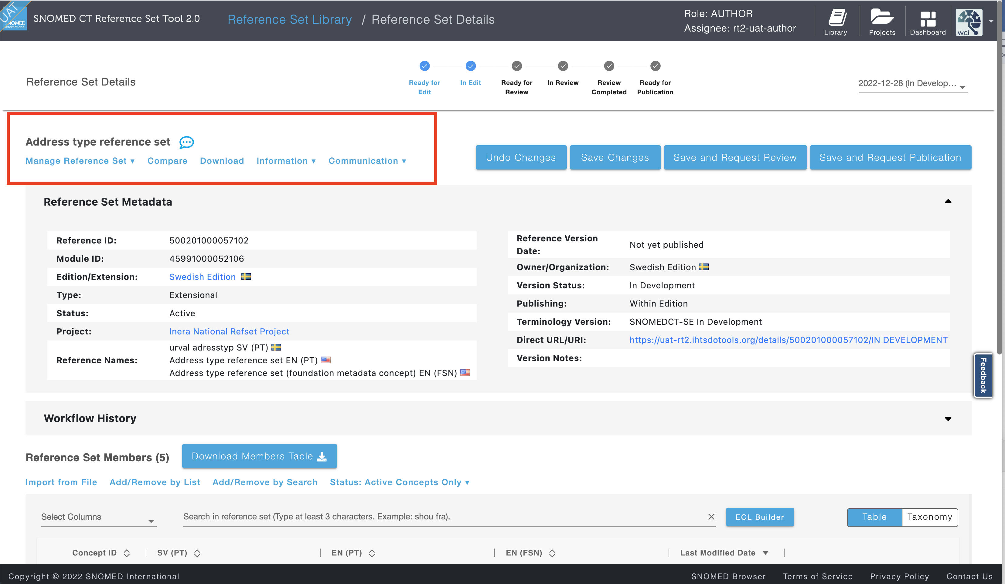Open user account dropdown arrow
The width and height of the screenshot is (1005, 584).
(991, 22)
